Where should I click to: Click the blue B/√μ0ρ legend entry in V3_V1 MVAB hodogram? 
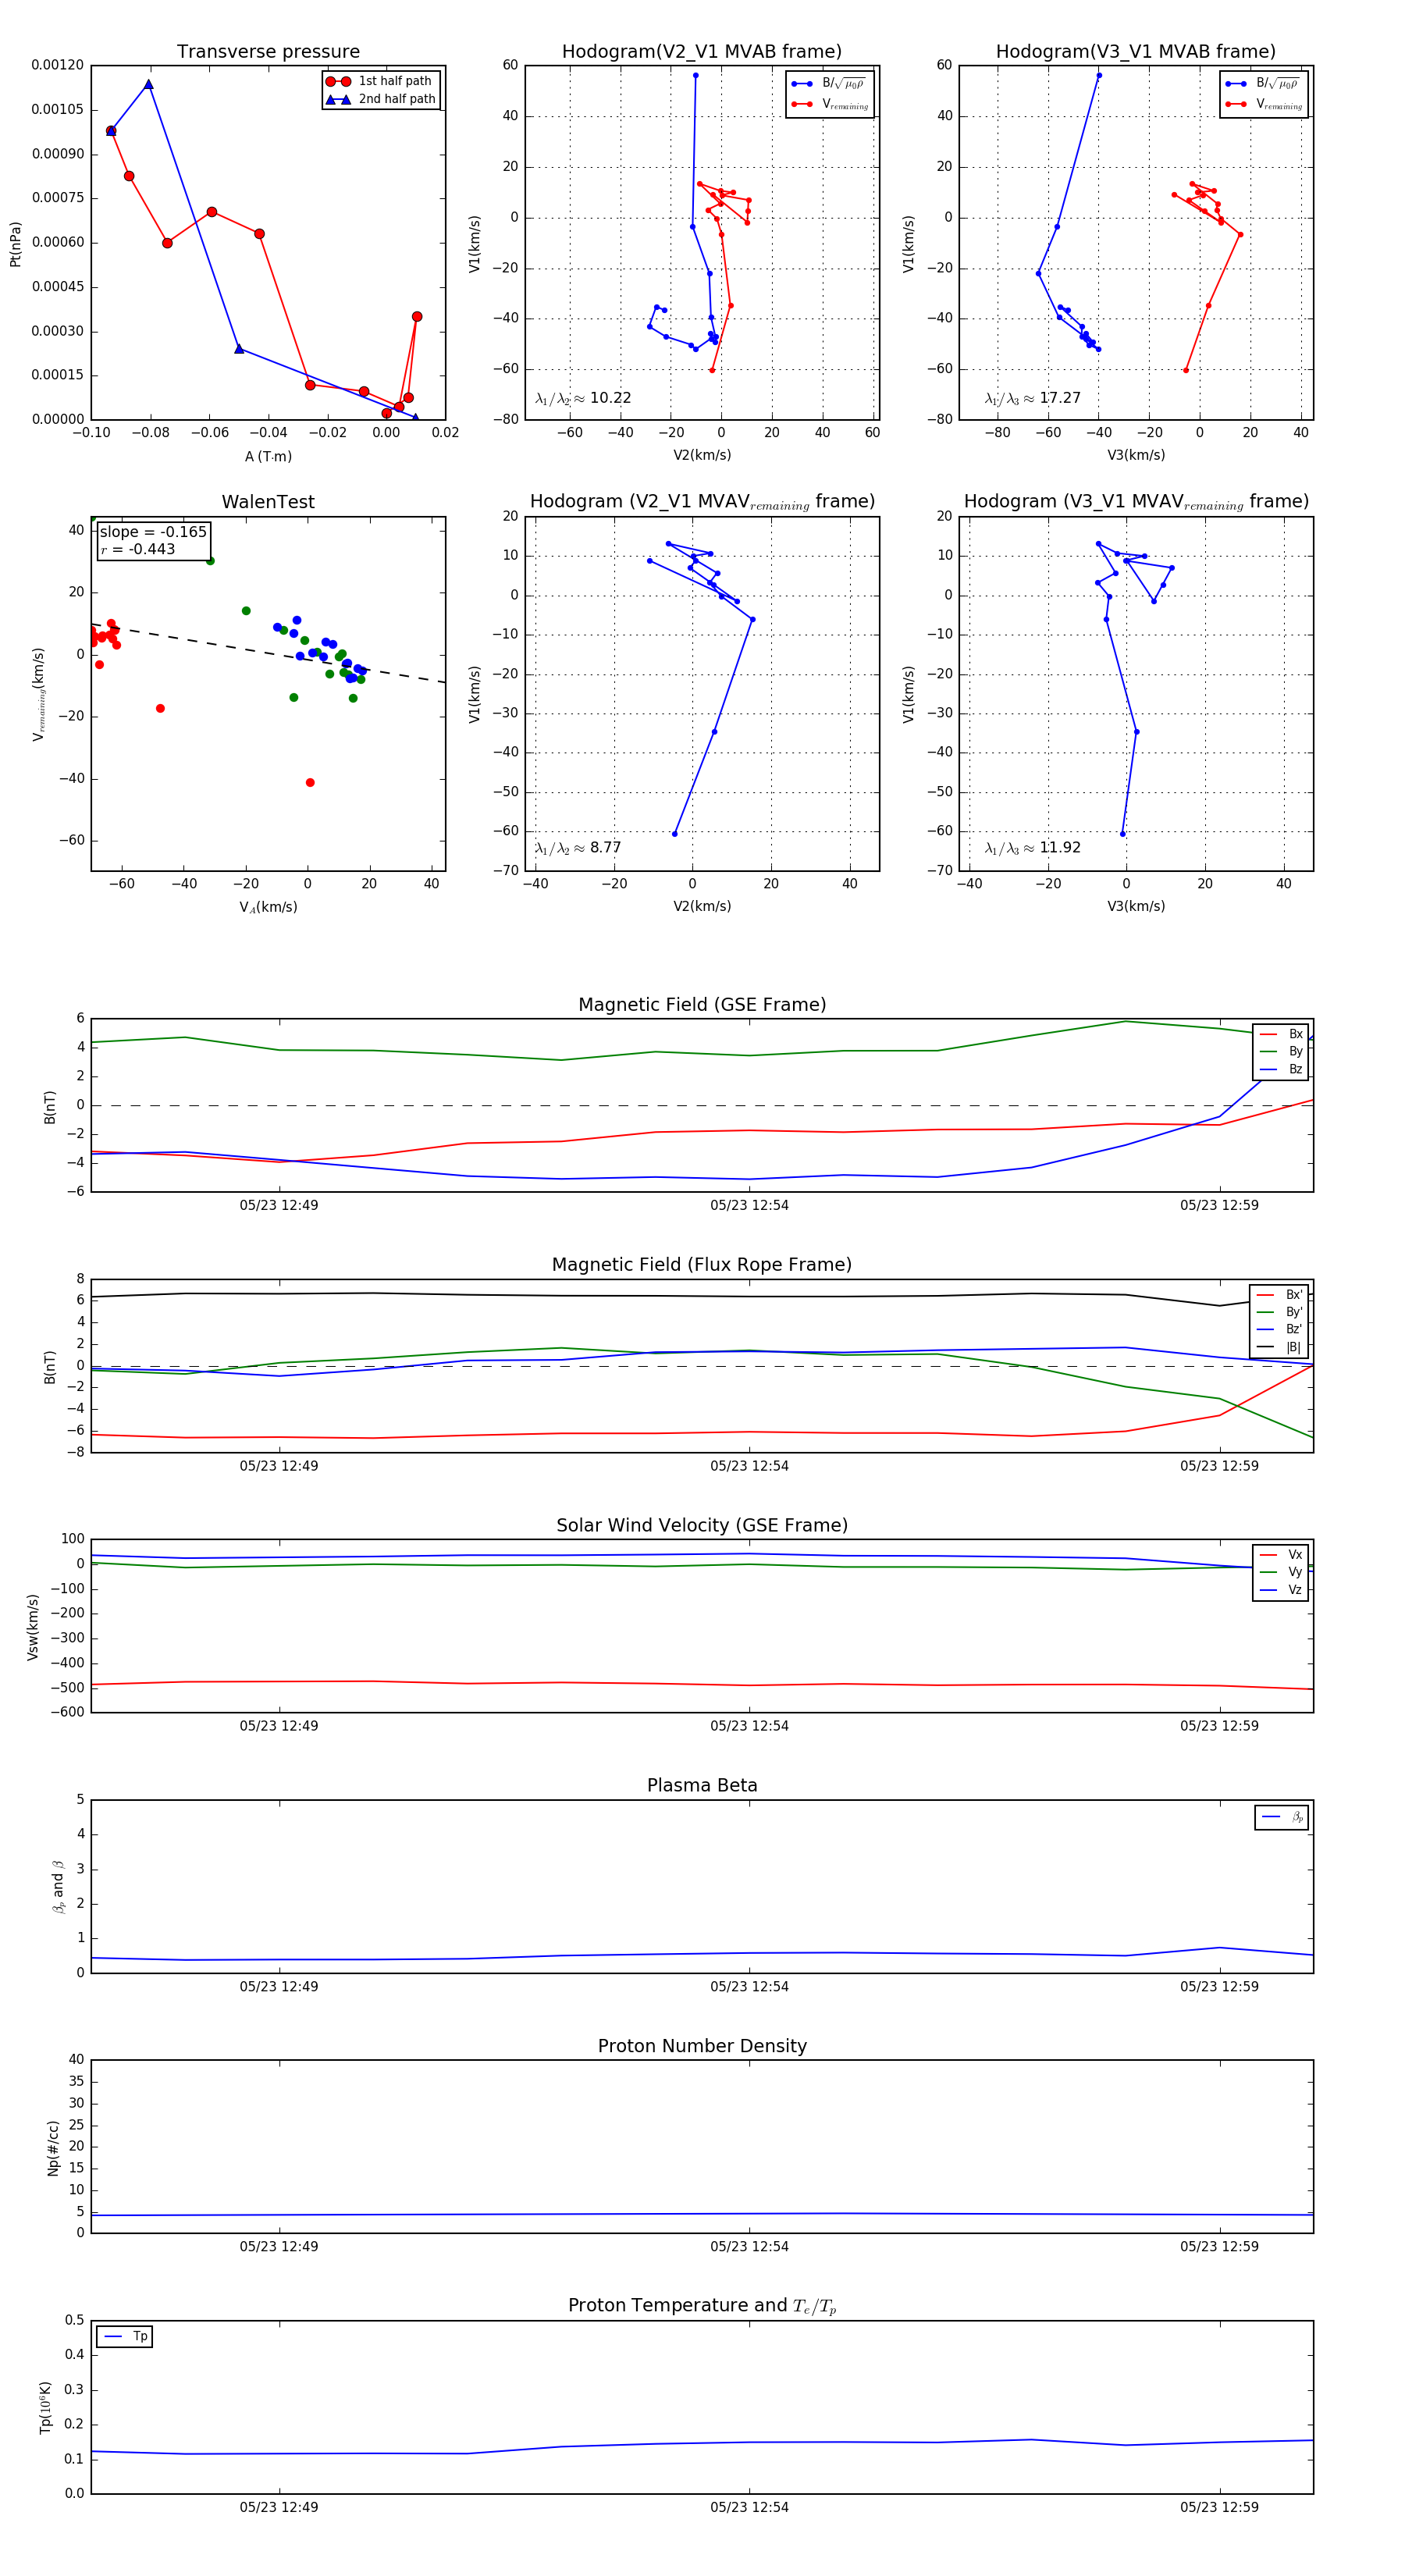[1263, 84]
